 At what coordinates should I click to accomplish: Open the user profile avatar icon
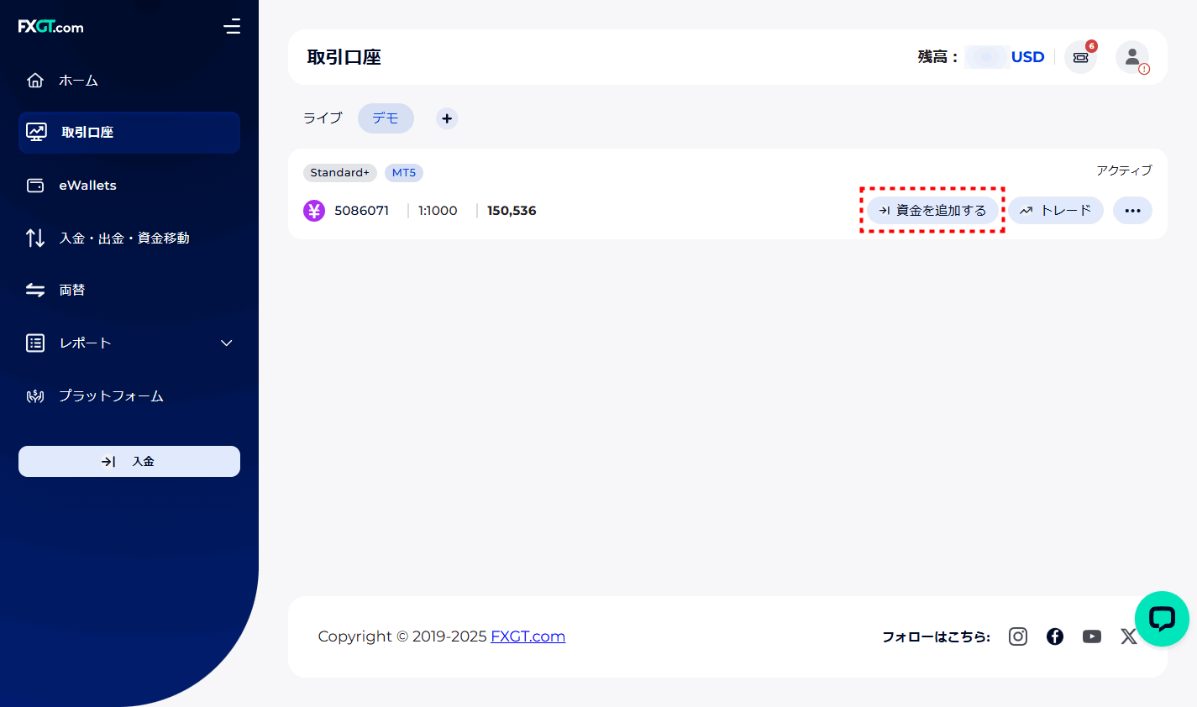click(1132, 57)
